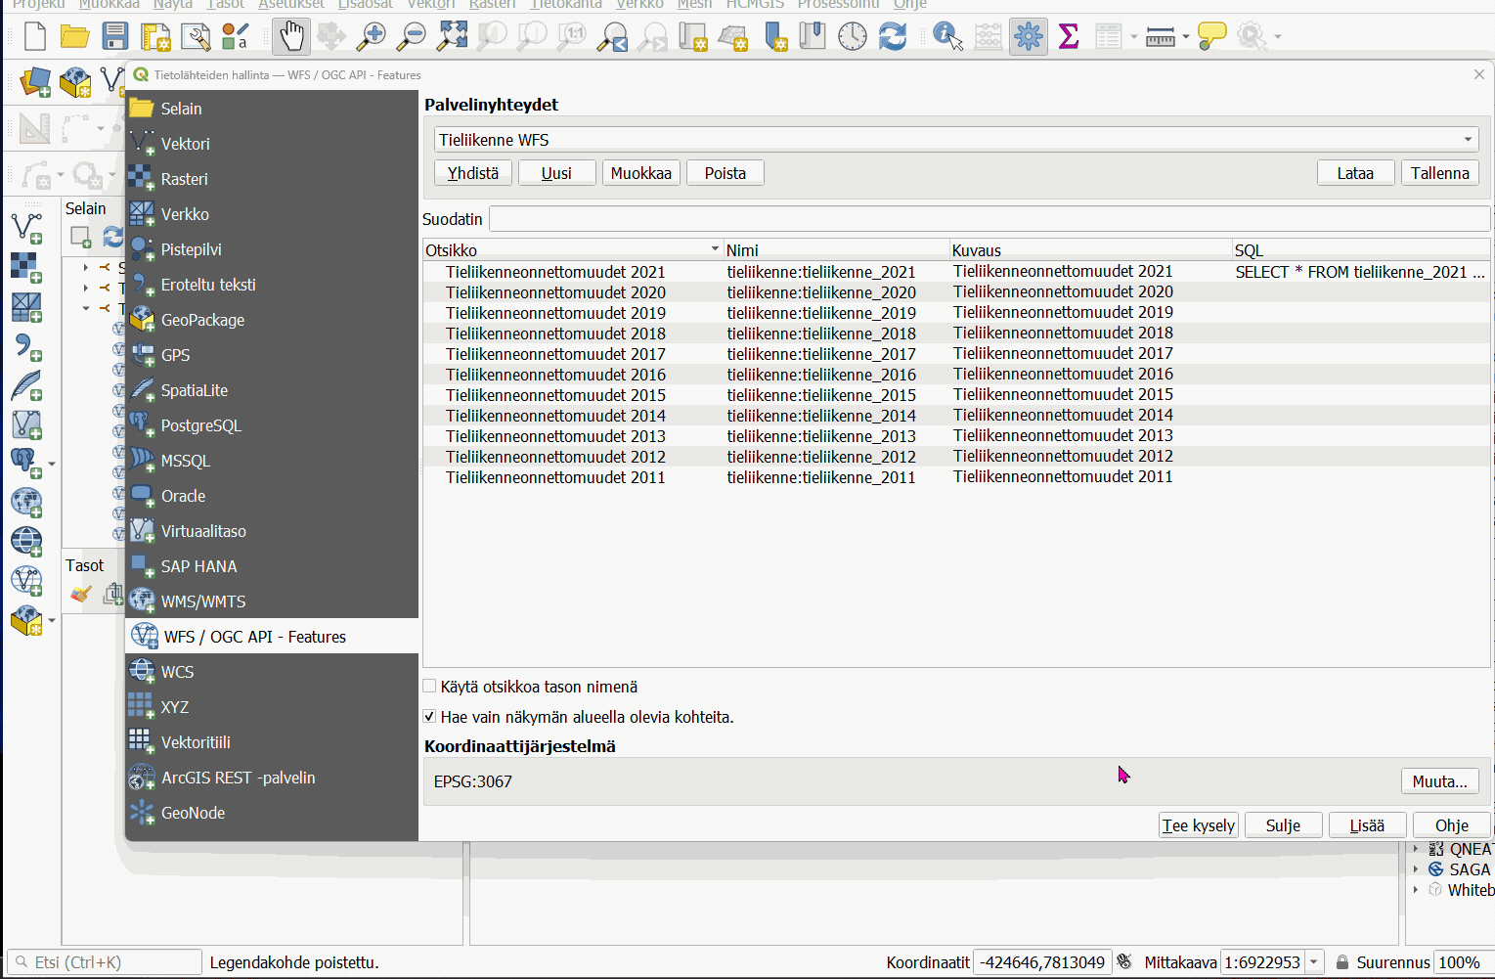Open the Identify Features tool
Image resolution: width=1495 pixels, height=979 pixels.
pos(946,37)
